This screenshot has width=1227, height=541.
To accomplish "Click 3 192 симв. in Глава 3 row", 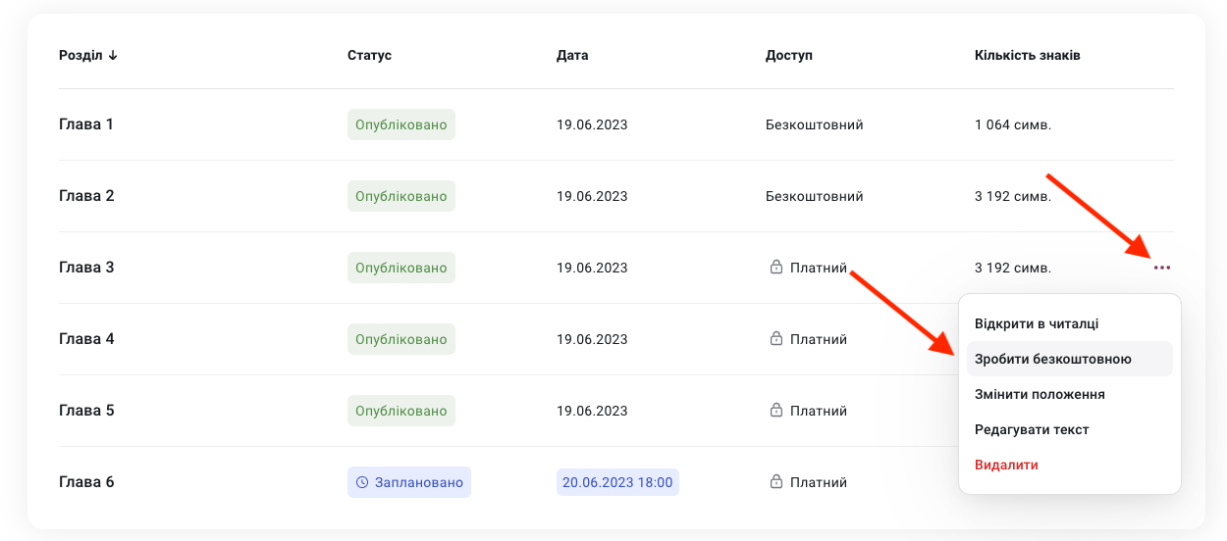I will click(1013, 268).
